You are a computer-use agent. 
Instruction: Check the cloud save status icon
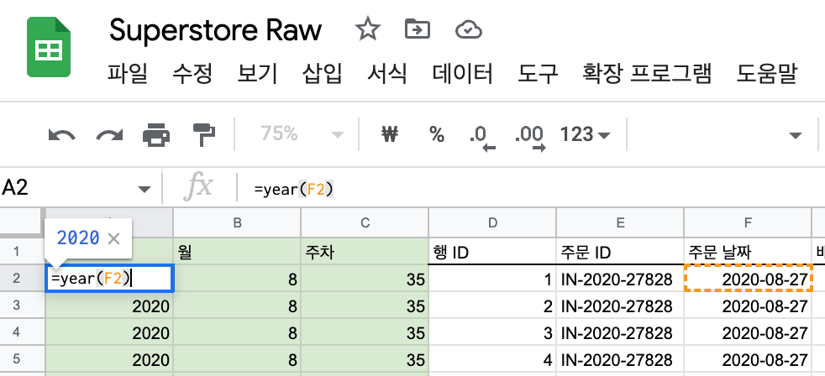[468, 29]
